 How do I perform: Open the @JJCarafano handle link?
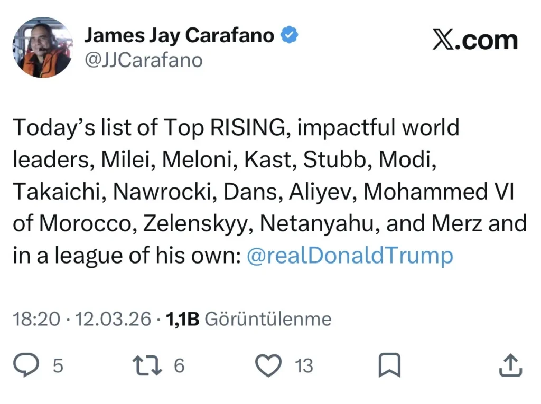144,60
